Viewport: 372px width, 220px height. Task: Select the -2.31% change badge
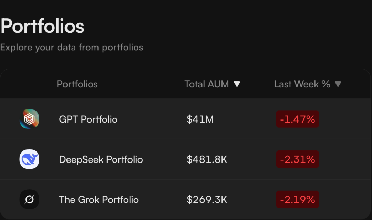point(298,159)
